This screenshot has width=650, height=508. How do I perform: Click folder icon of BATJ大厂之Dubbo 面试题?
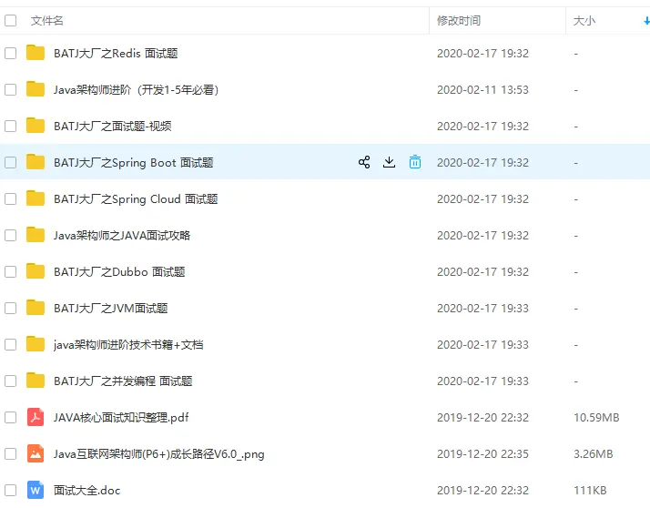pos(36,271)
